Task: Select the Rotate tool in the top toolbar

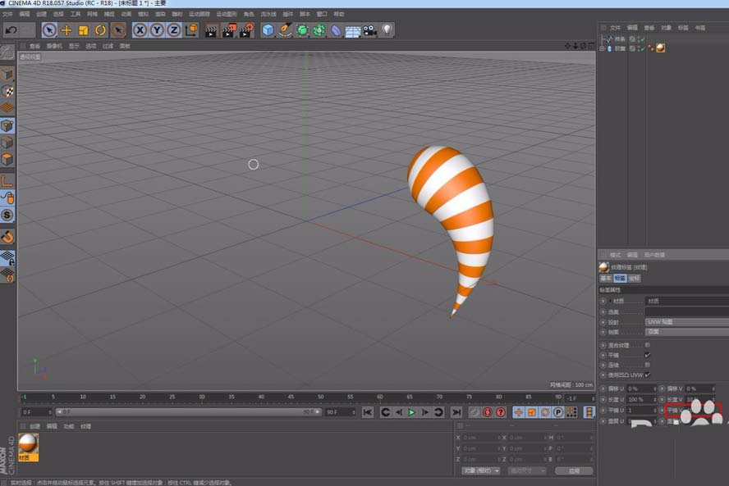Action: coord(100,30)
